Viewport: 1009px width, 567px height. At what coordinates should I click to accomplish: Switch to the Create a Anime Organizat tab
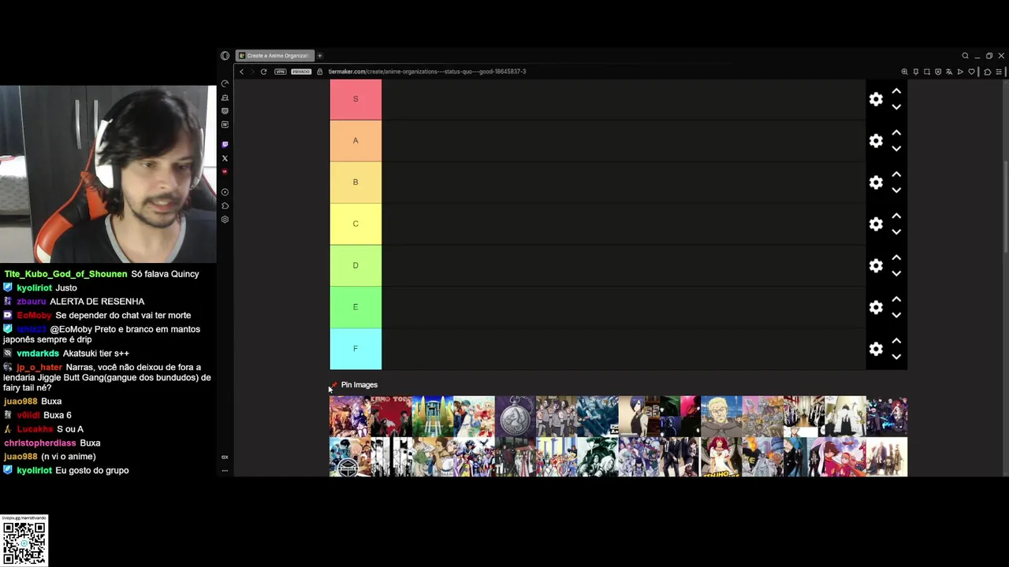click(x=275, y=56)
